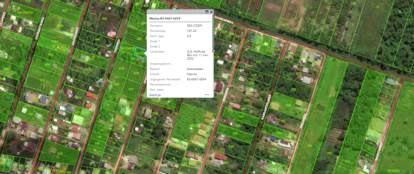This screenshot has height=174, width=414.
Task: Select parcel 457 on the map
Action: 65,10
